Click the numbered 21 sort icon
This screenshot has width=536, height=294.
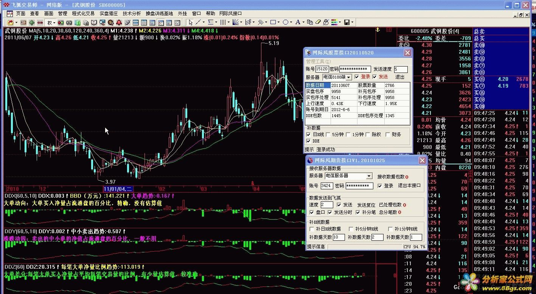tap(77, 23)
